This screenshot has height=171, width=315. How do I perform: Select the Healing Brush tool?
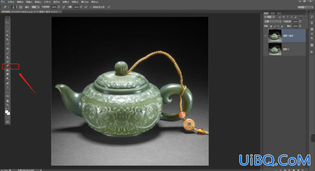[8, 49]
